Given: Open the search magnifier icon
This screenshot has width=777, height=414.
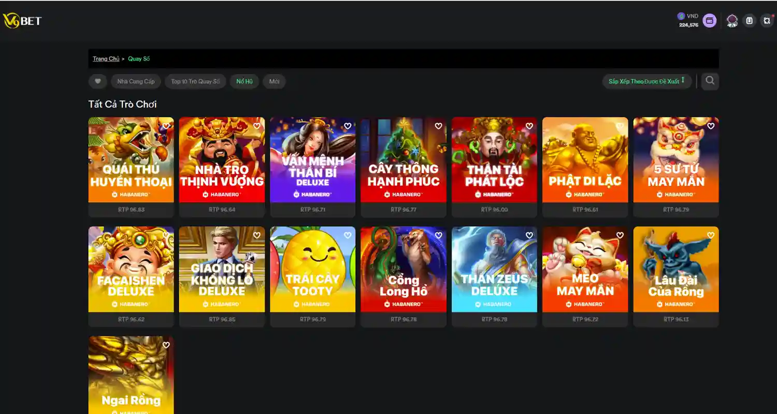Looking at the screenshot, I should 710,81.
